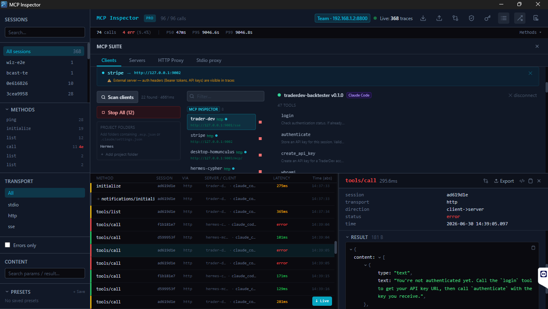
Task: Select the 3cea9958 session
Action: pos(44,94)
